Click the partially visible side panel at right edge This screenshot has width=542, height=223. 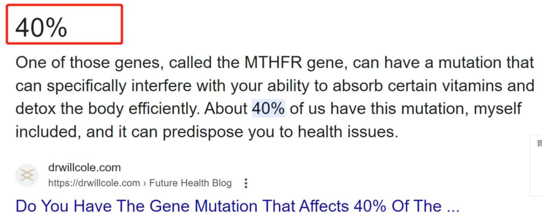point(536,166)
